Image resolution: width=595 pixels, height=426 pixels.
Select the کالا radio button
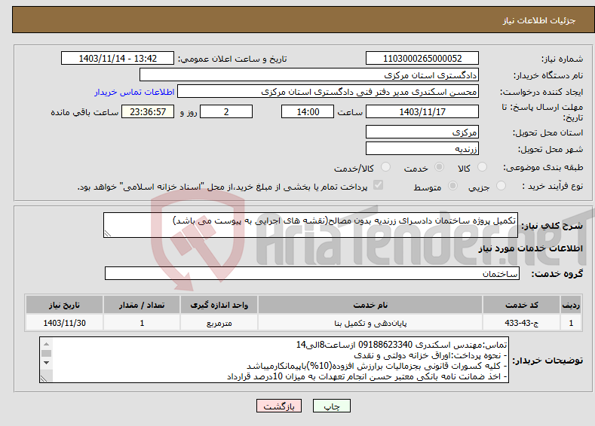point(482,166)
